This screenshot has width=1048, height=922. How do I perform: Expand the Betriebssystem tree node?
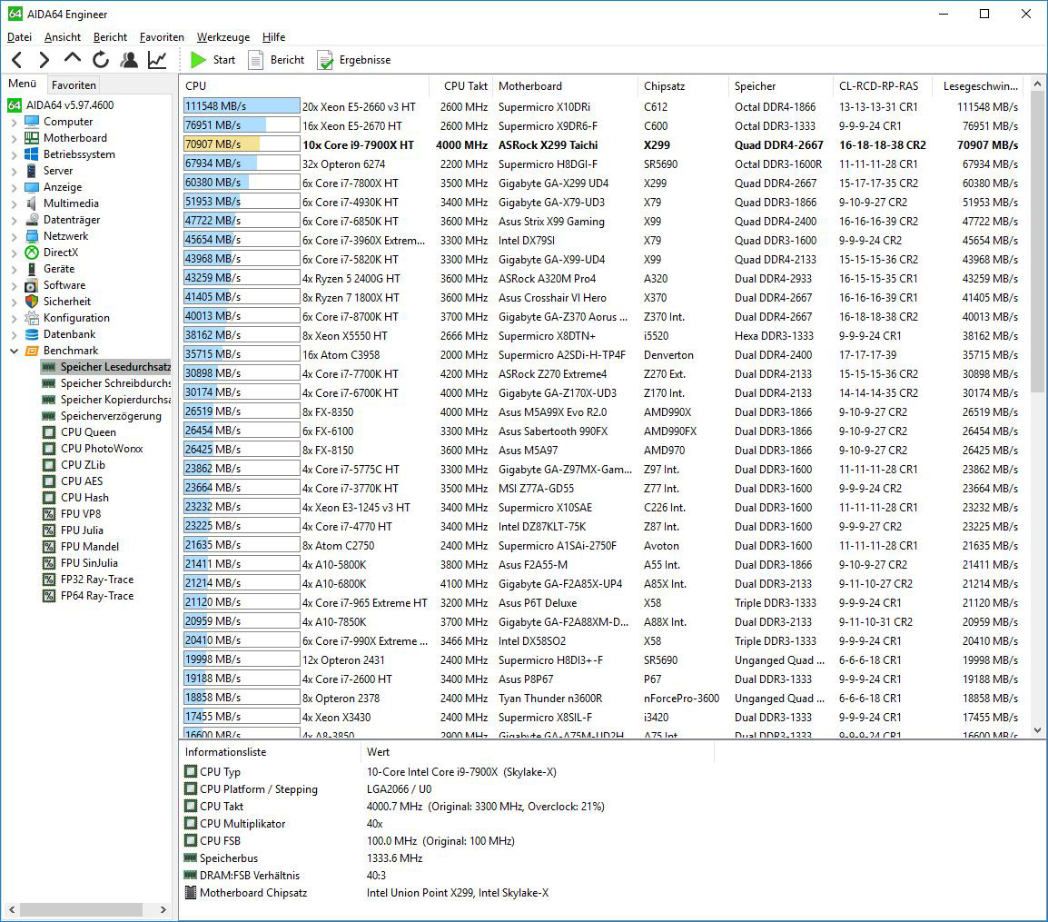[14, 155]
